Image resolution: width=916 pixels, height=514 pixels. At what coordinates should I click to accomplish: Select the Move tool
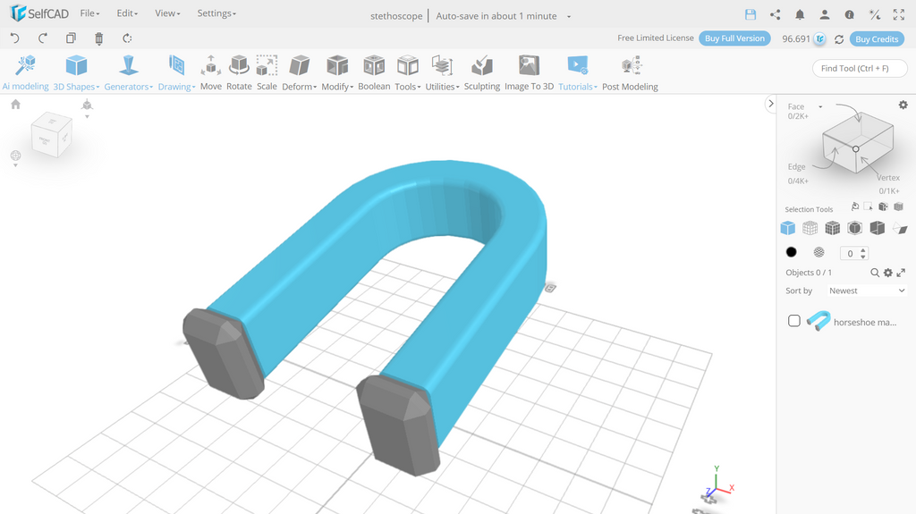[x=211, y=73]
